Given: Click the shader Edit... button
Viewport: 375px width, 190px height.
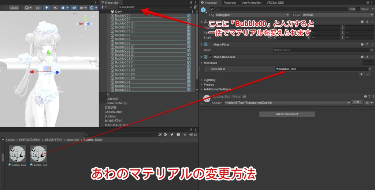Looking at the screenshot, I should coord(357,102).
